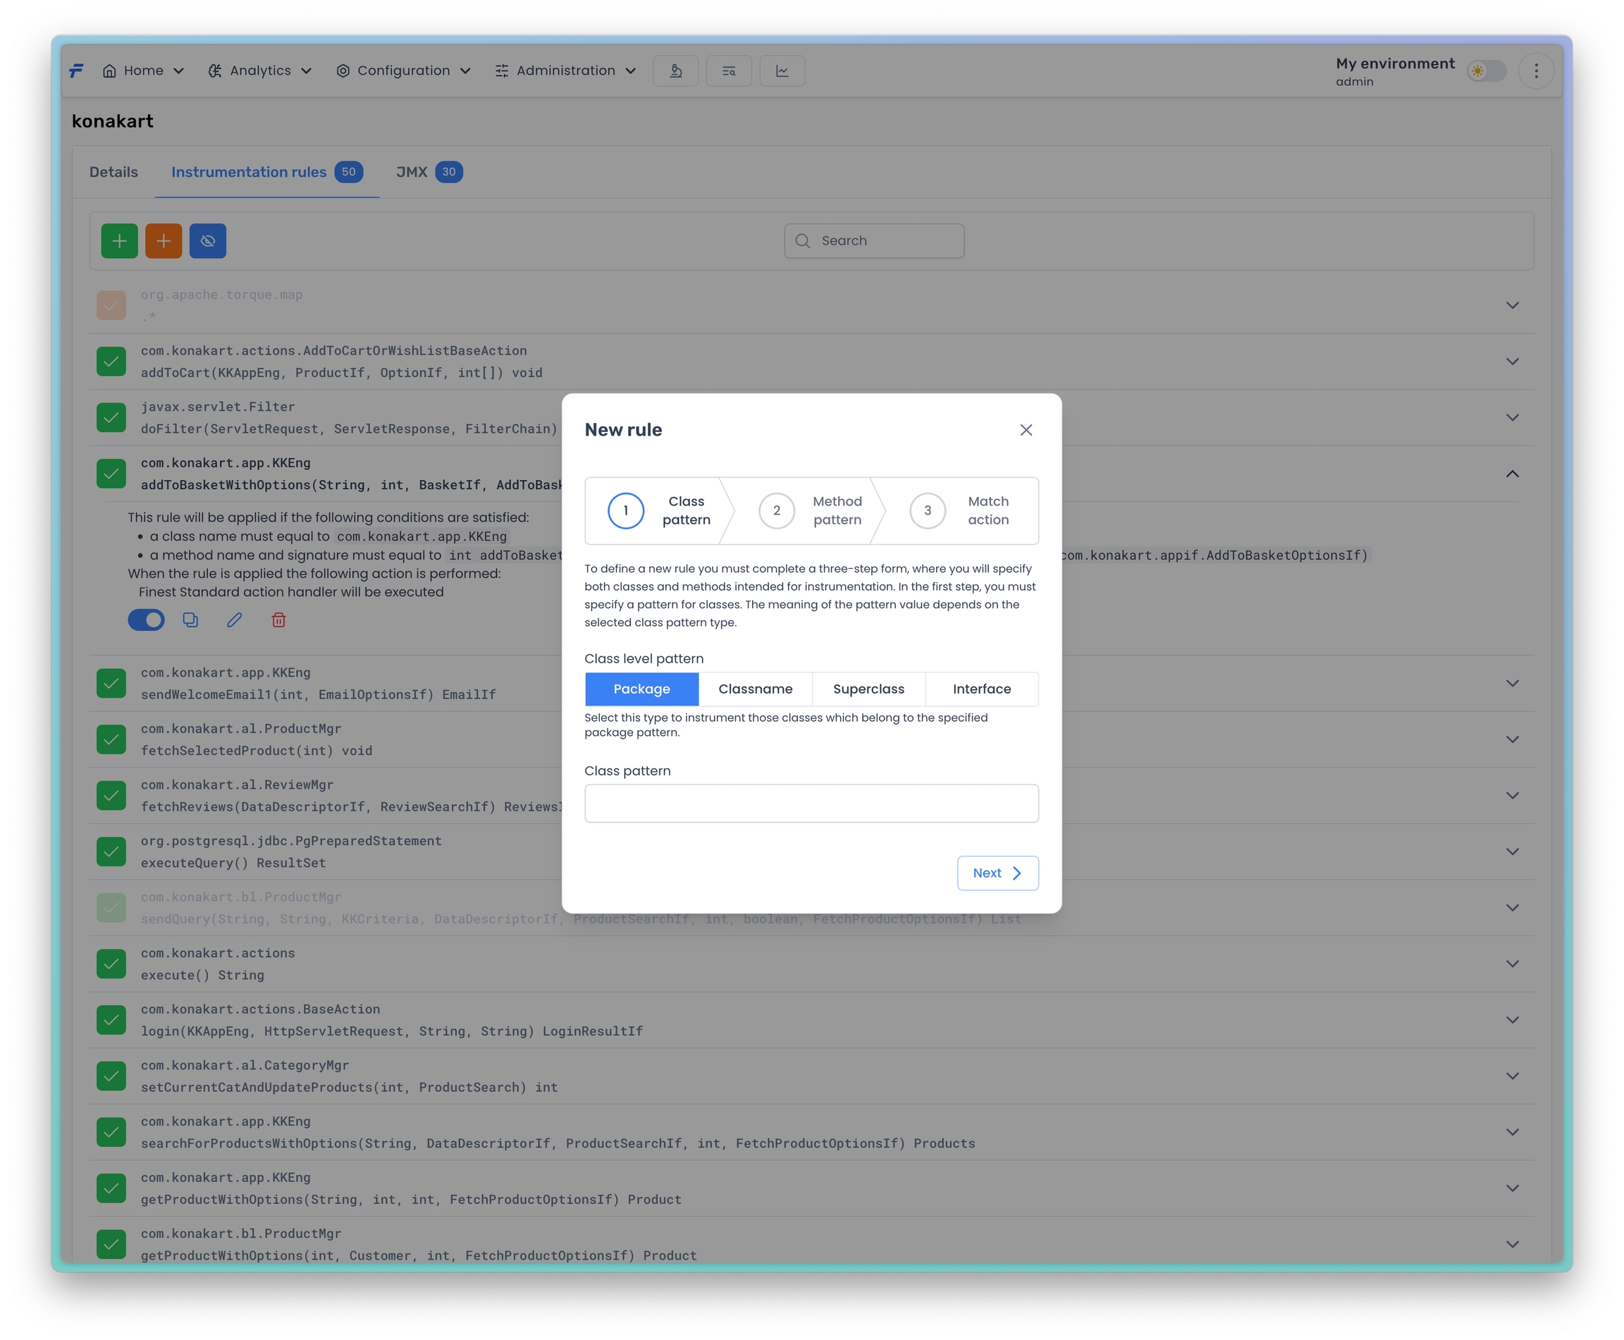This screenshot has width=1624, height=1340.
Task: Click the Next button in dialog
Action: 997,873
